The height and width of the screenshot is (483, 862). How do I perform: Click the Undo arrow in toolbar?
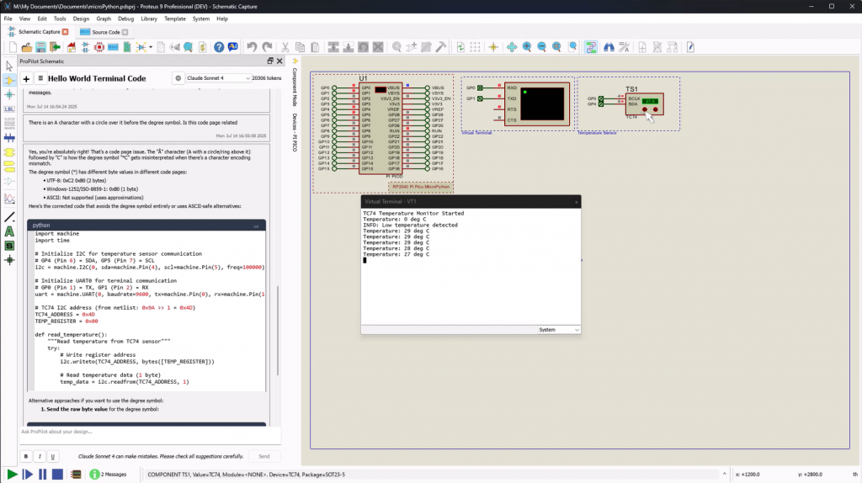click(x=253, y=47)
